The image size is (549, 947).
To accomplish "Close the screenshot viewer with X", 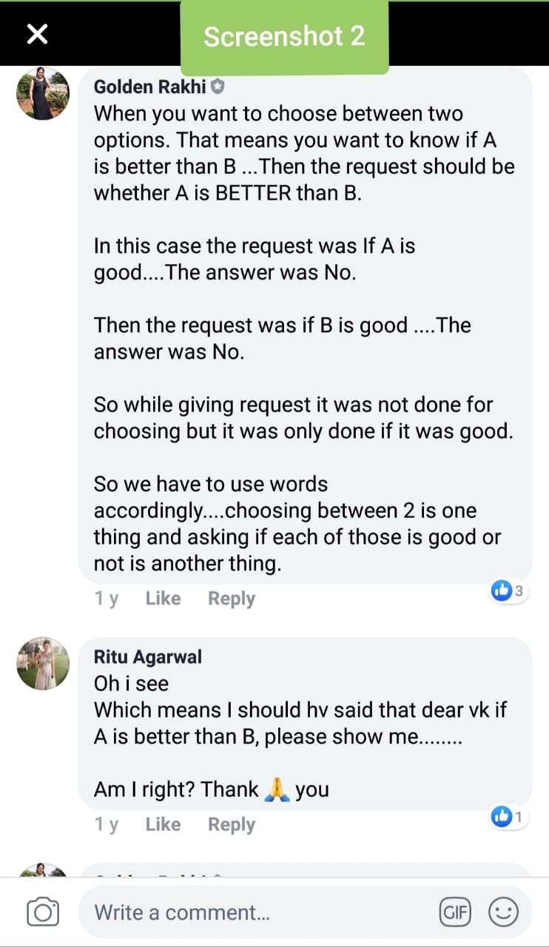I will point(37,33).
